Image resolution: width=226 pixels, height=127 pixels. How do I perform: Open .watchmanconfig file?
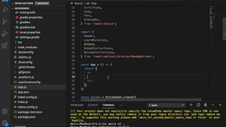pyautogui.click(x=29, y=82)
